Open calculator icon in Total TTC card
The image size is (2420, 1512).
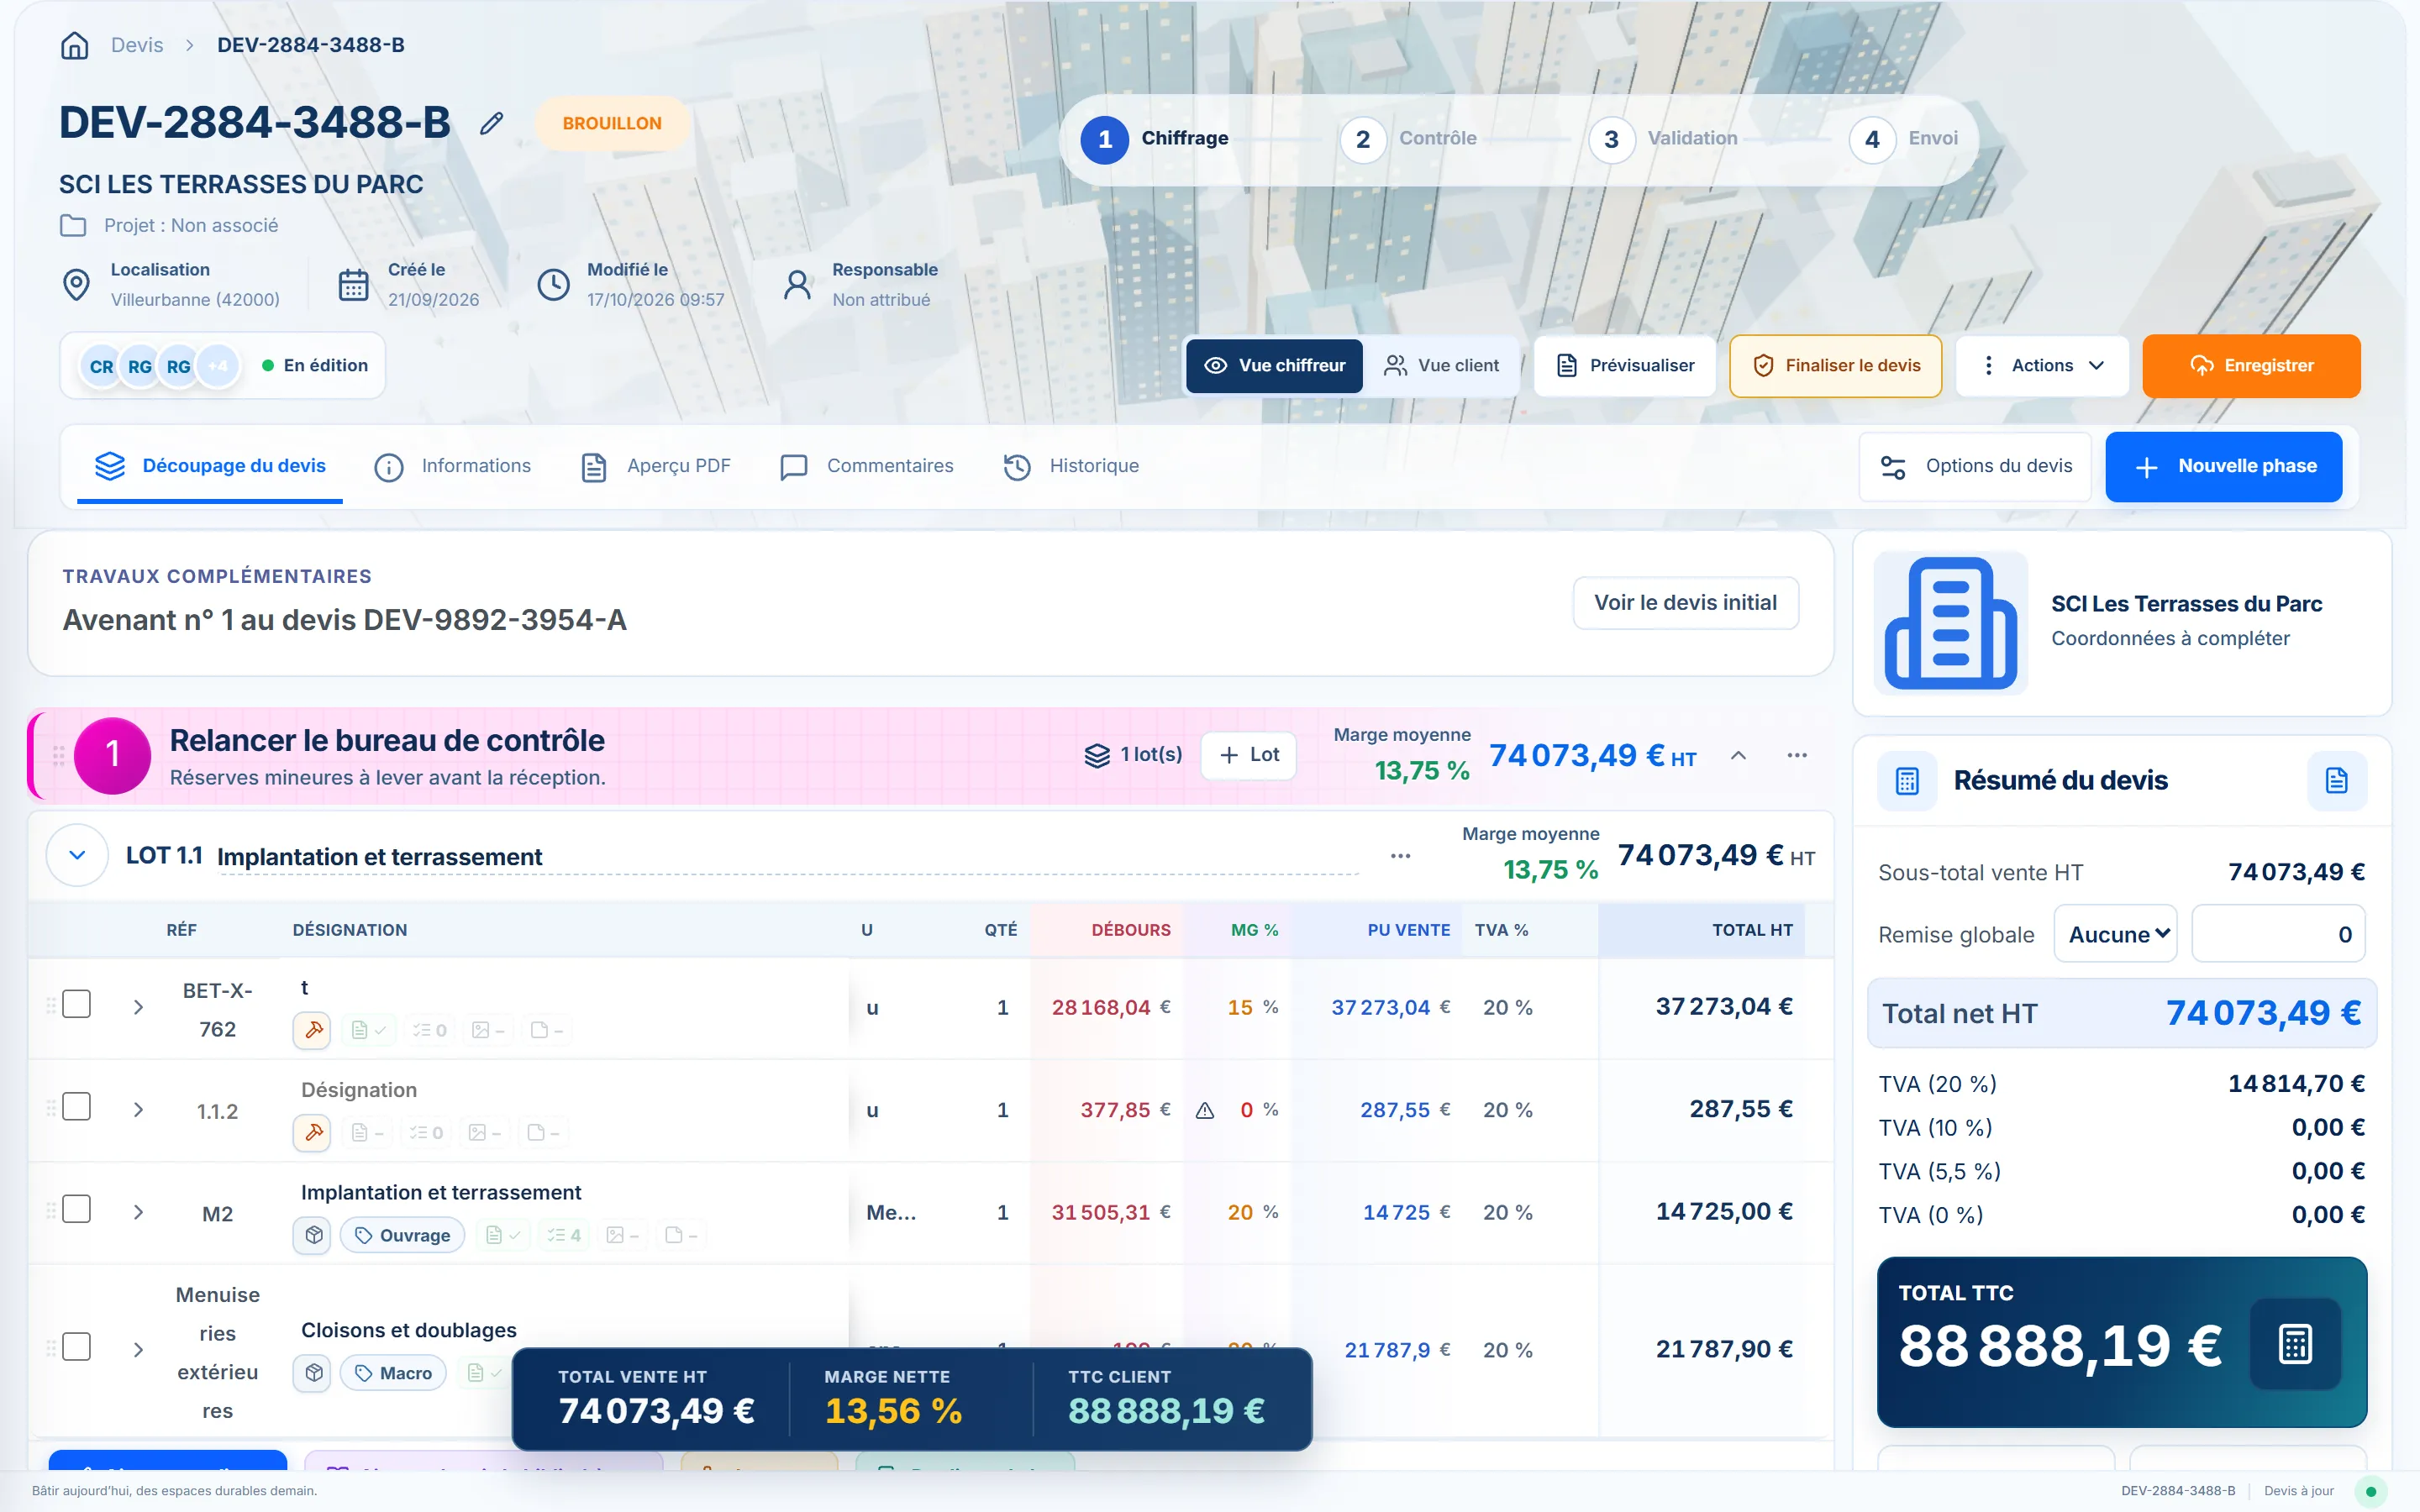tap(2295, 1344)
